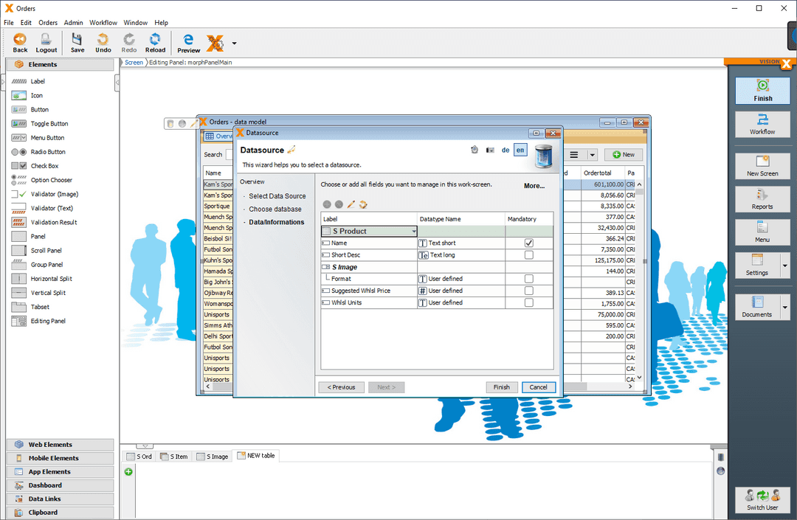The width and height of the screenshot is (797, 520).
Task: Select the pencil edit icon above the field list
Action: tap(351, 204)
